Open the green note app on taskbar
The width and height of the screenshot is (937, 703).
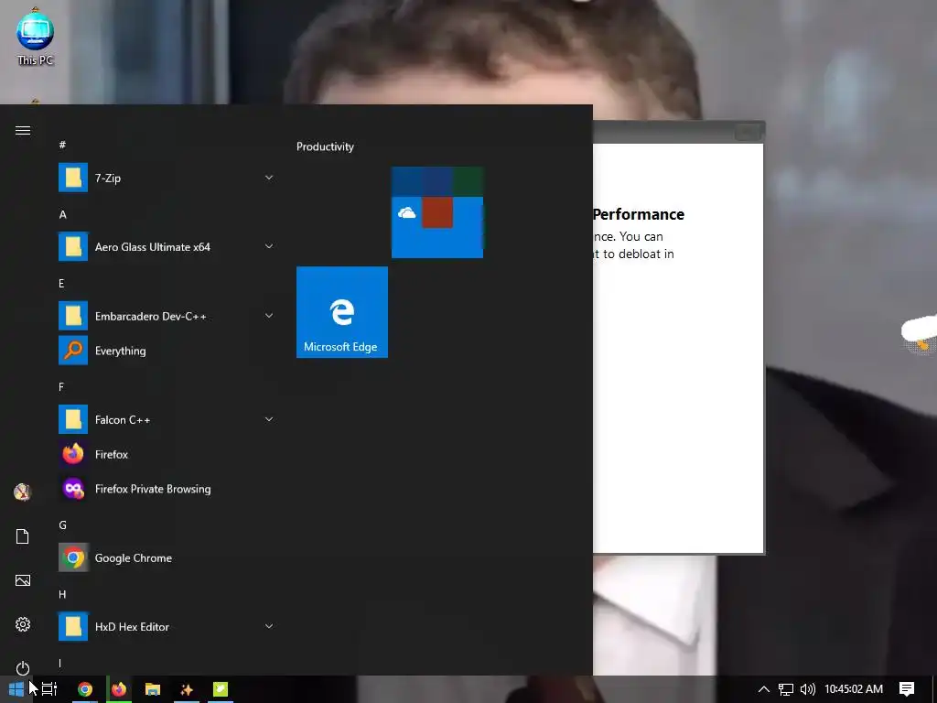tap(221, 689)
